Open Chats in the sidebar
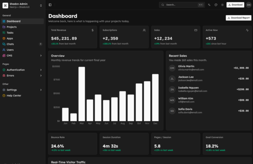Screen dimensions: 253x164 (x=22, y=44)
